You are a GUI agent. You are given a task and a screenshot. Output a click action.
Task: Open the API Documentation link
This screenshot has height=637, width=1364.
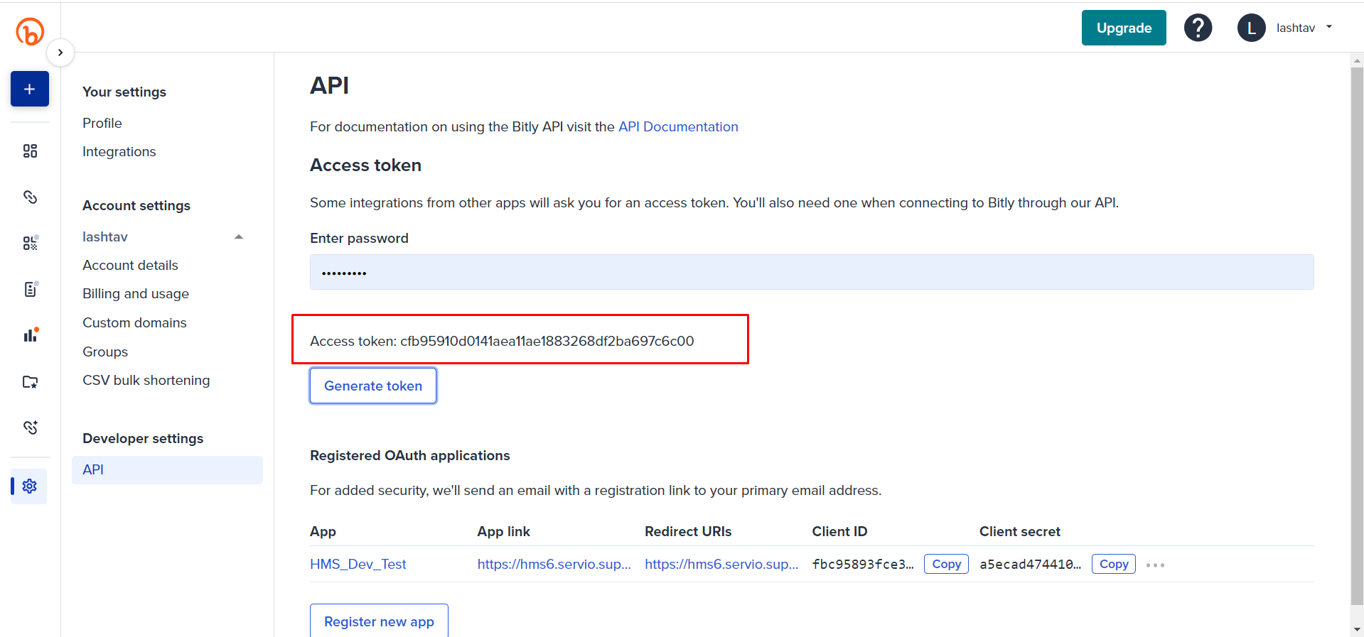tap(678, 127)
